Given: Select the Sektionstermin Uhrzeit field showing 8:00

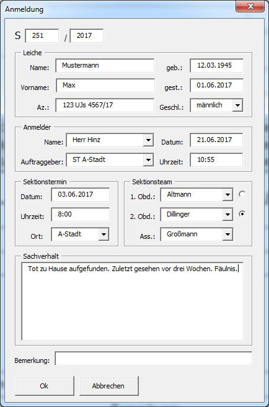Looking at the screenshot, I should [81, 215].
